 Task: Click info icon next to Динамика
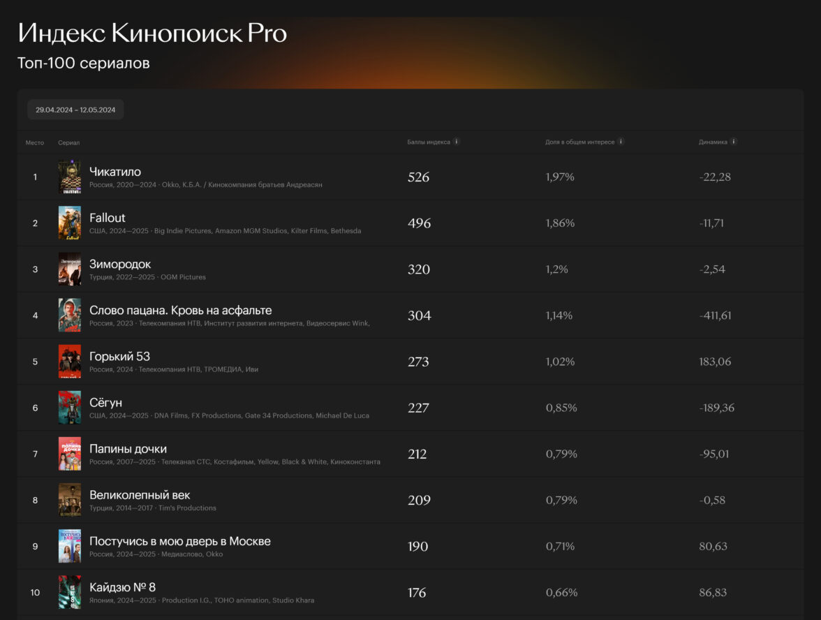click(734, 142)
